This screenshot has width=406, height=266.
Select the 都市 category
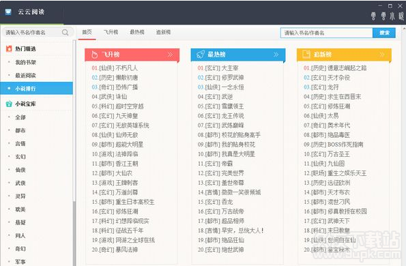pos(20,130)
